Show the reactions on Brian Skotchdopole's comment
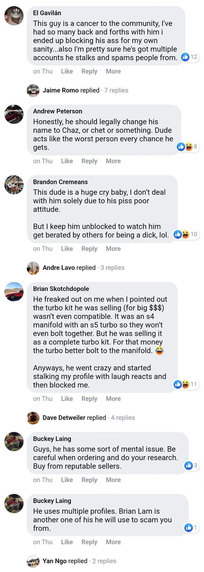This screenshot has width=204, height=572. point(185,384)
